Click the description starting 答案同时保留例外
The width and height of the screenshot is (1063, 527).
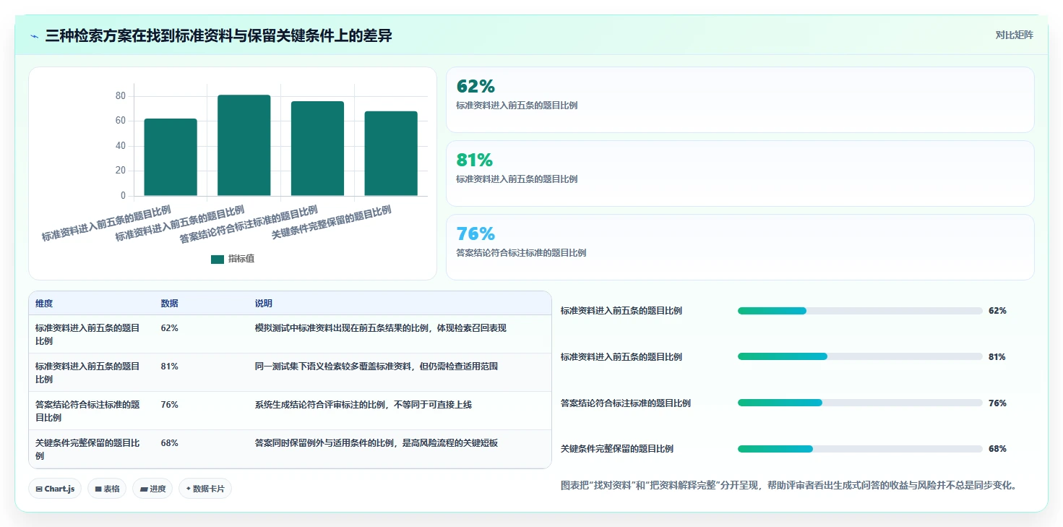376,443
